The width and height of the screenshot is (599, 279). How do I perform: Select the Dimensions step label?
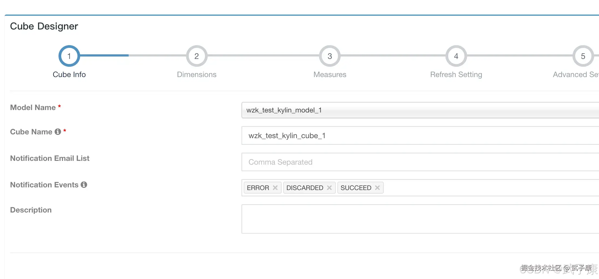(197, 75)
